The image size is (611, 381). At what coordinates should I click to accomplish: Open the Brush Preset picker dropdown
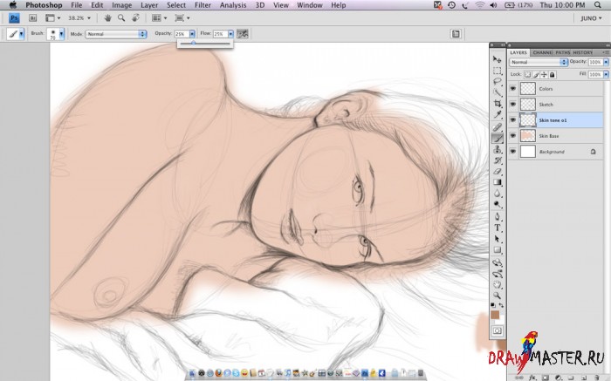(61, 34)
